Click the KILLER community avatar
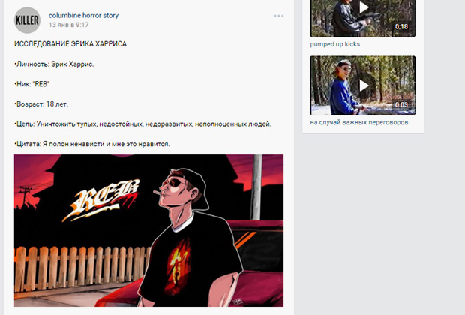 tap(27, 20)
